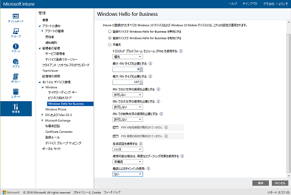Select サービス管理者 in the tree

(x=55, y=54)
